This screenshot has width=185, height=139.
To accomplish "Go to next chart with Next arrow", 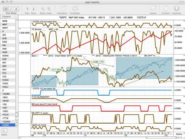I will [x=34, y=9].
